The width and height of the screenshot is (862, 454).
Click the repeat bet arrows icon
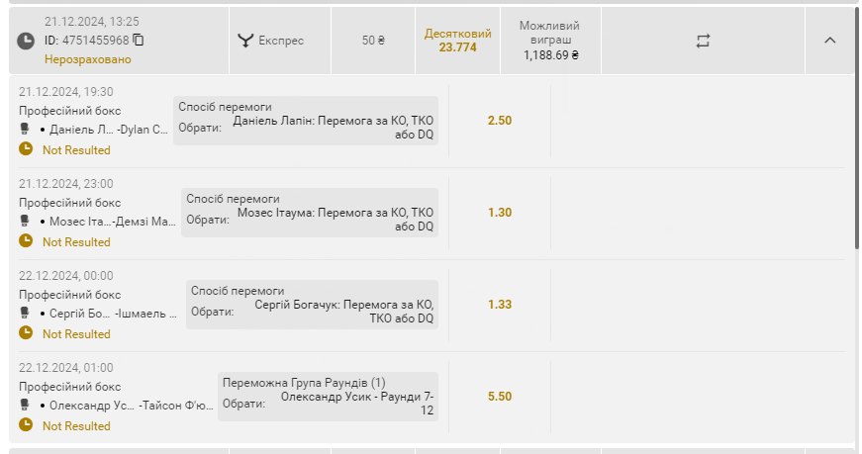[703, 41]
